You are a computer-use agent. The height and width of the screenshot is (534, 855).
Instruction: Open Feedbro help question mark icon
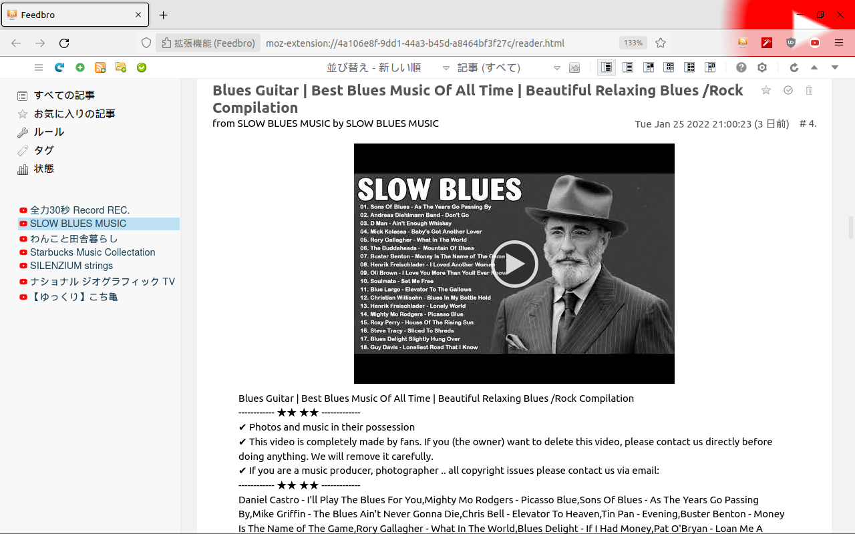point(741,67)
